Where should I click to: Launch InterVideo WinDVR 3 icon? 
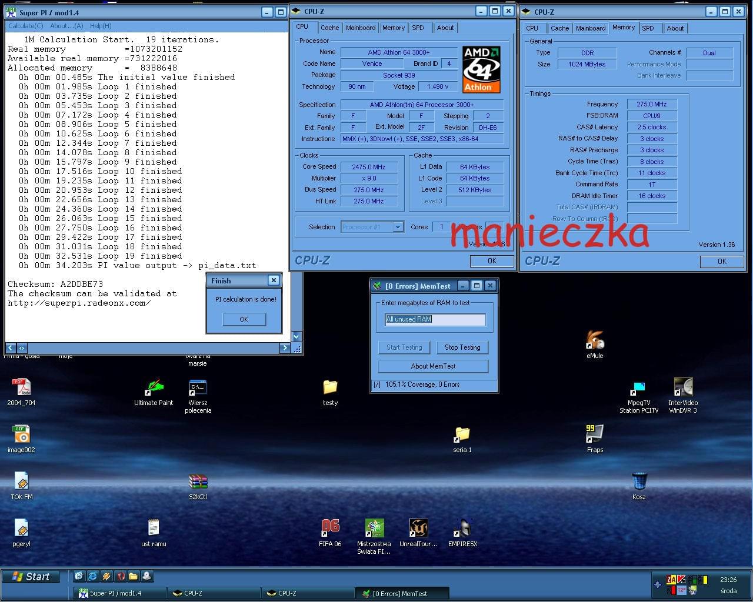pos(683,395)
